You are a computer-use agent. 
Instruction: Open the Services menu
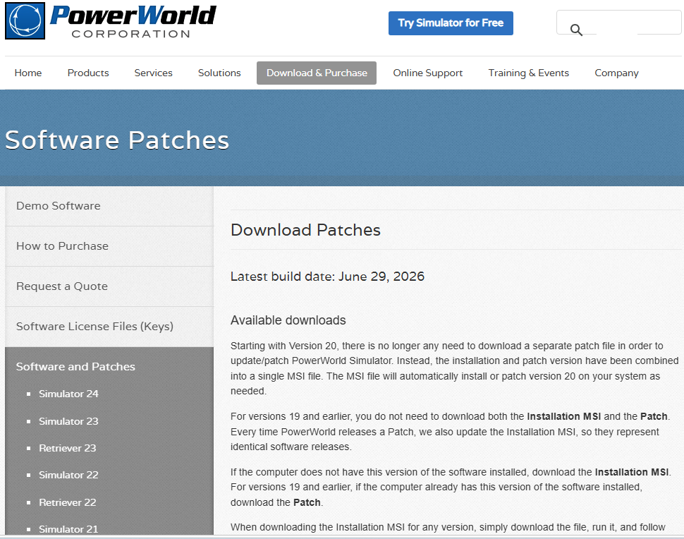pyautogui.click(x=153, y=73)
